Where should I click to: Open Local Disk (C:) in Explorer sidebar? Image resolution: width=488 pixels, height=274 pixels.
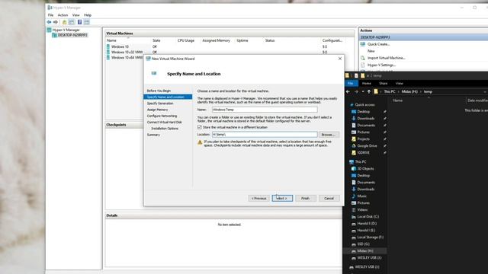tap(368, 216)
